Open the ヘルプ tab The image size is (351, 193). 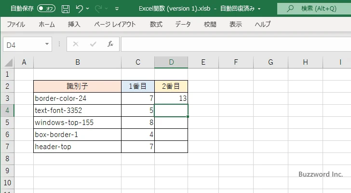[263, 24]
